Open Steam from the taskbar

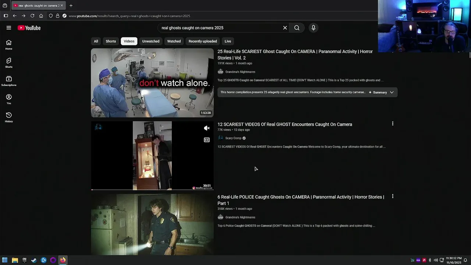34,260
